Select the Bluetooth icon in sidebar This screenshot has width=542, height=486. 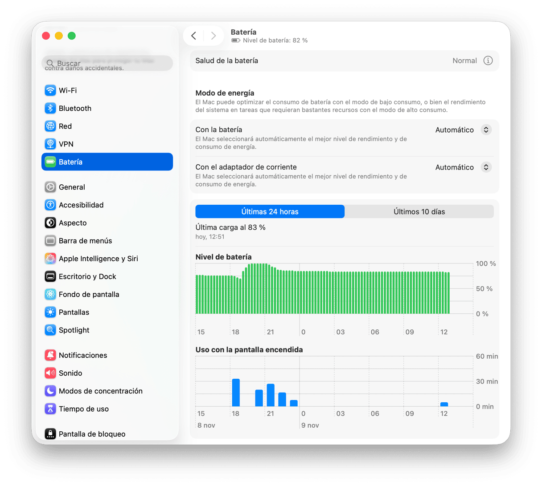point(50,108)
